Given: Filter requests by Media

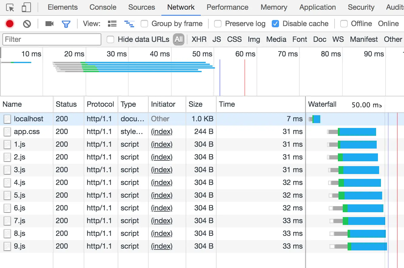Looking at the screenshot, I should (x=276, y=39).
